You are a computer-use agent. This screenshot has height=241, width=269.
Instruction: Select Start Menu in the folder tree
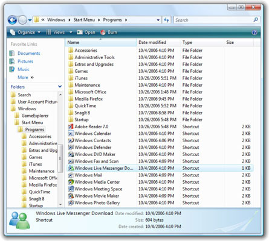coord(32,122)
